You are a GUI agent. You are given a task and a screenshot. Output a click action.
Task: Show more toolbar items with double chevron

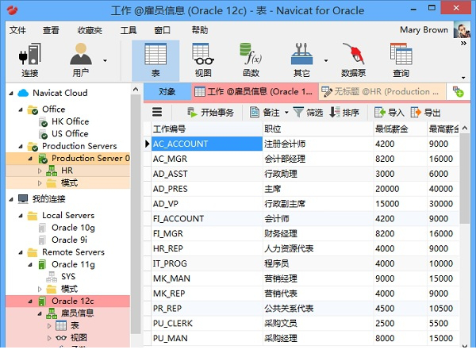tap(463, 43)
